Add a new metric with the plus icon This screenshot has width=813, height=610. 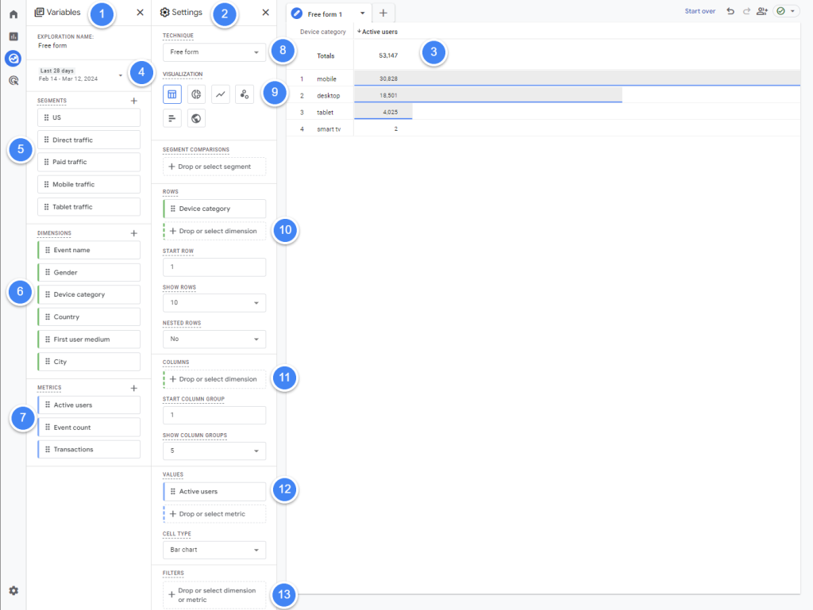133,388
